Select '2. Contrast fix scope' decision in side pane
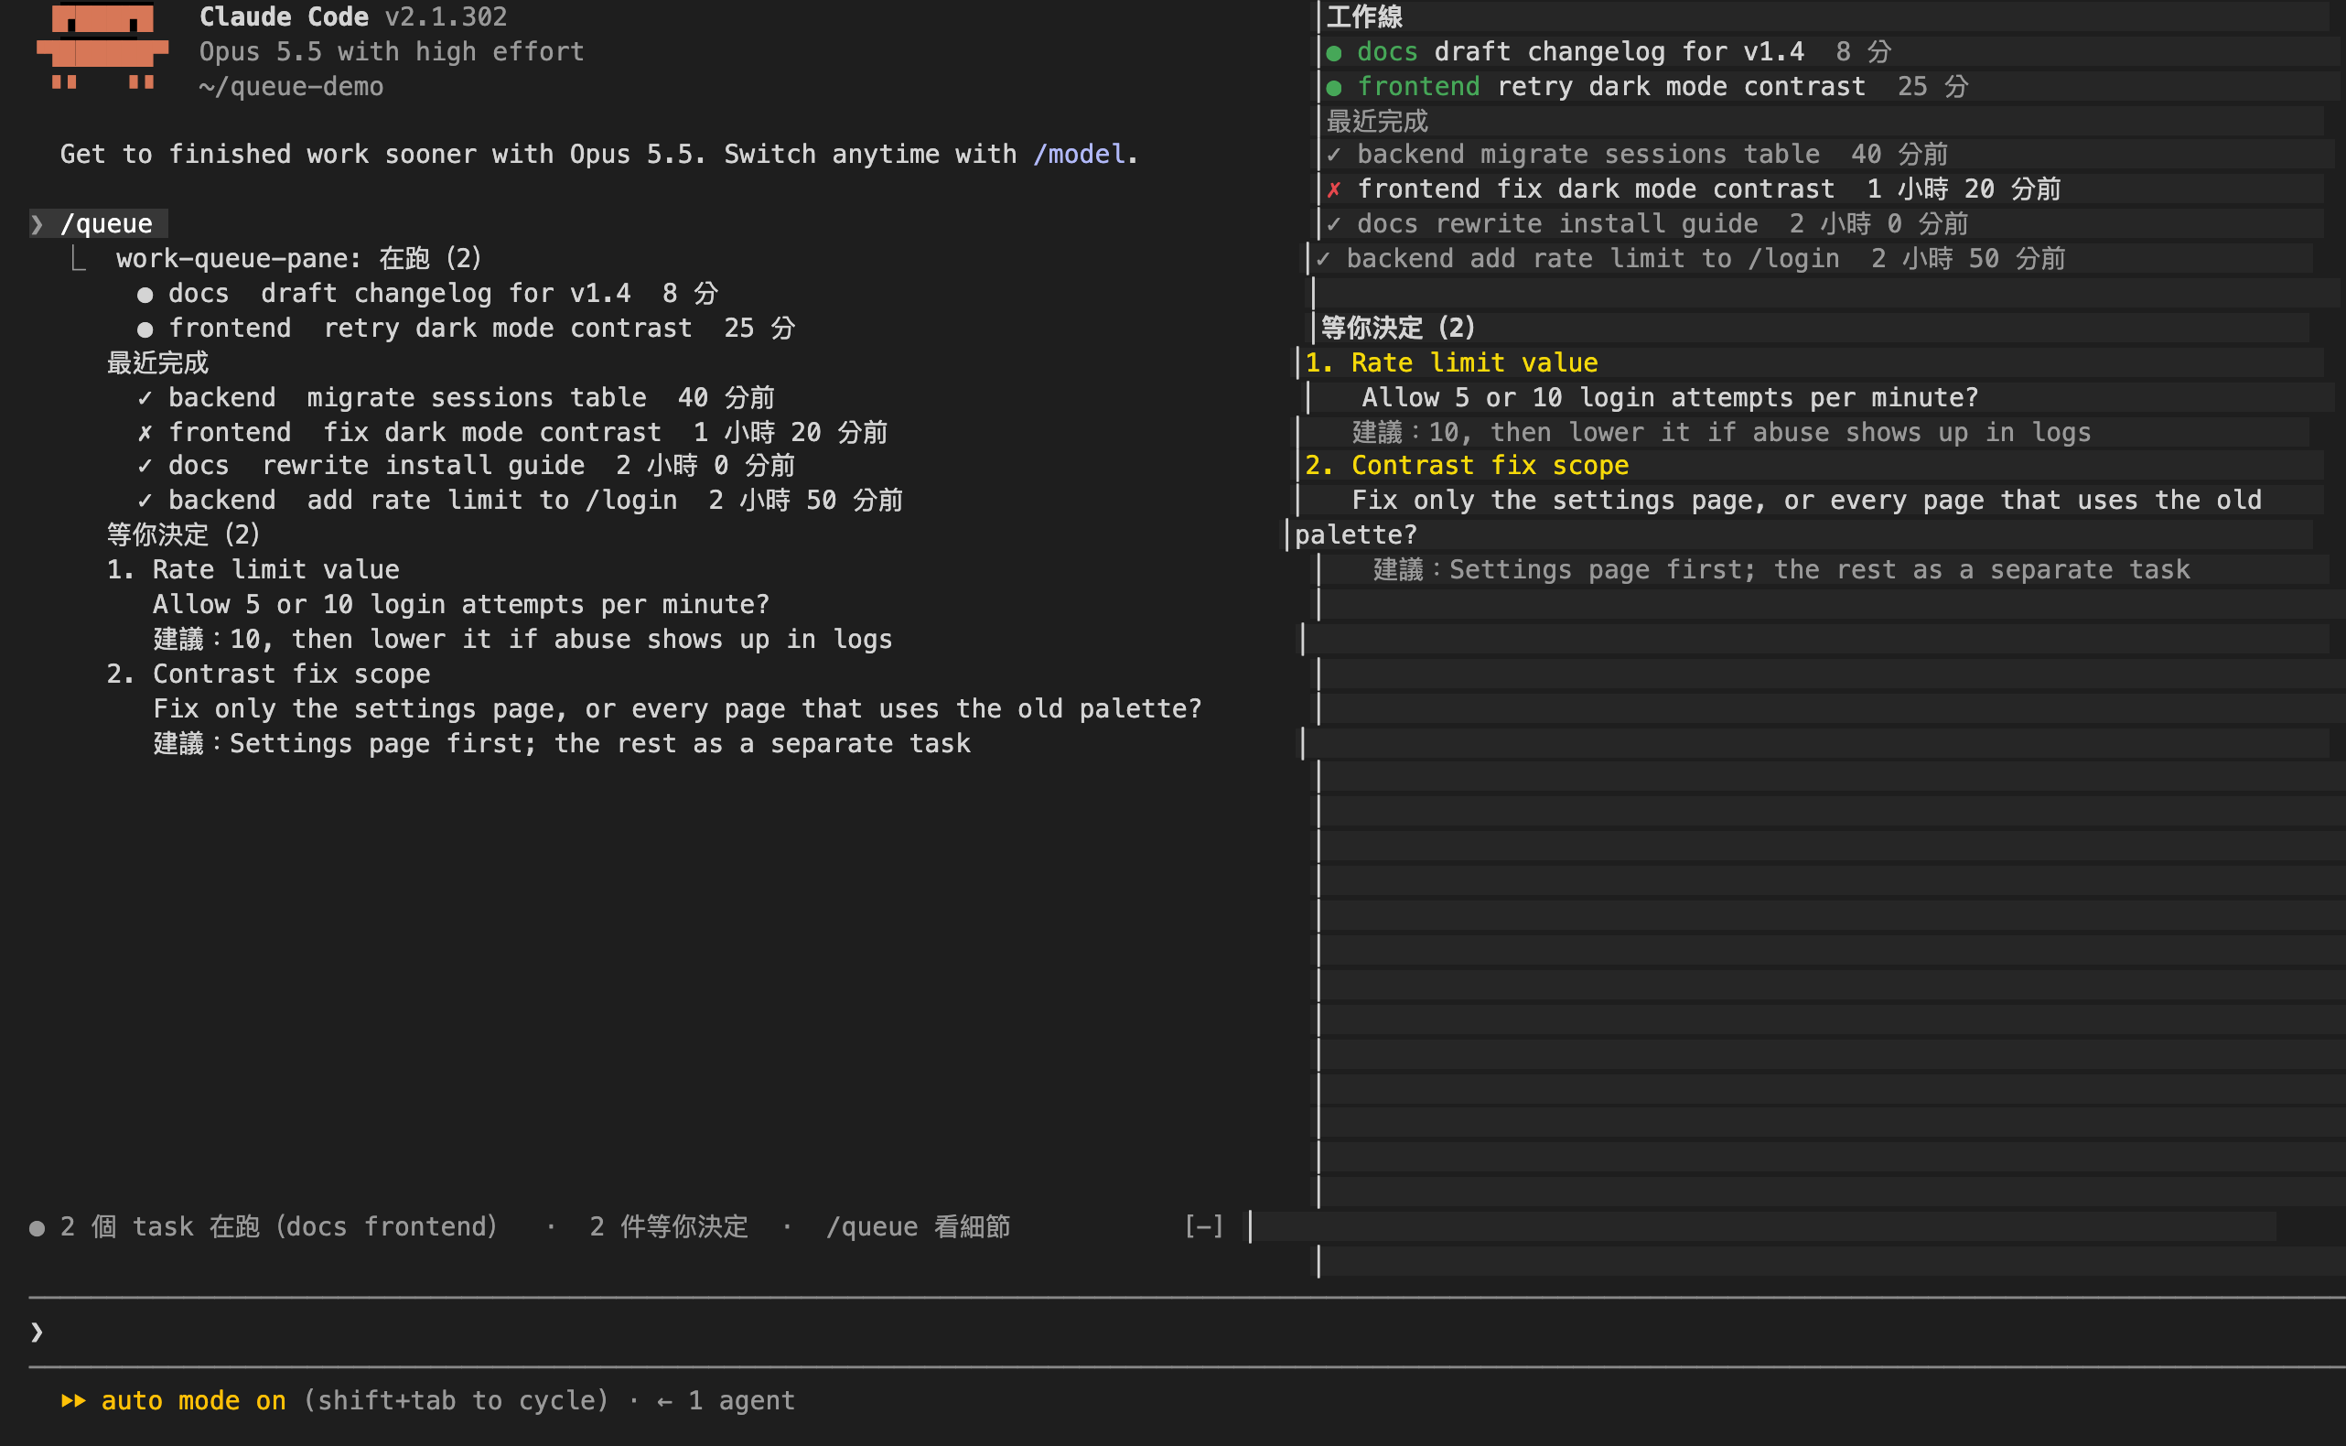 (1467, 465)
